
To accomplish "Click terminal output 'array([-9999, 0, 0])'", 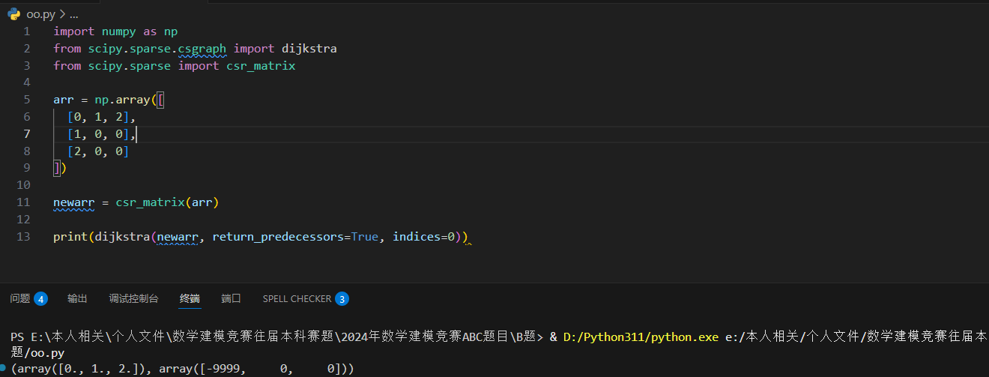I will 252,368.
